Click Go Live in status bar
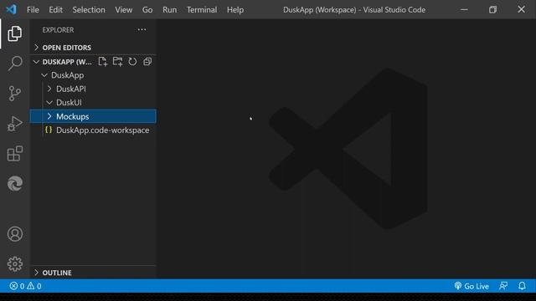 pyautogui.click(x=472, y=286)
